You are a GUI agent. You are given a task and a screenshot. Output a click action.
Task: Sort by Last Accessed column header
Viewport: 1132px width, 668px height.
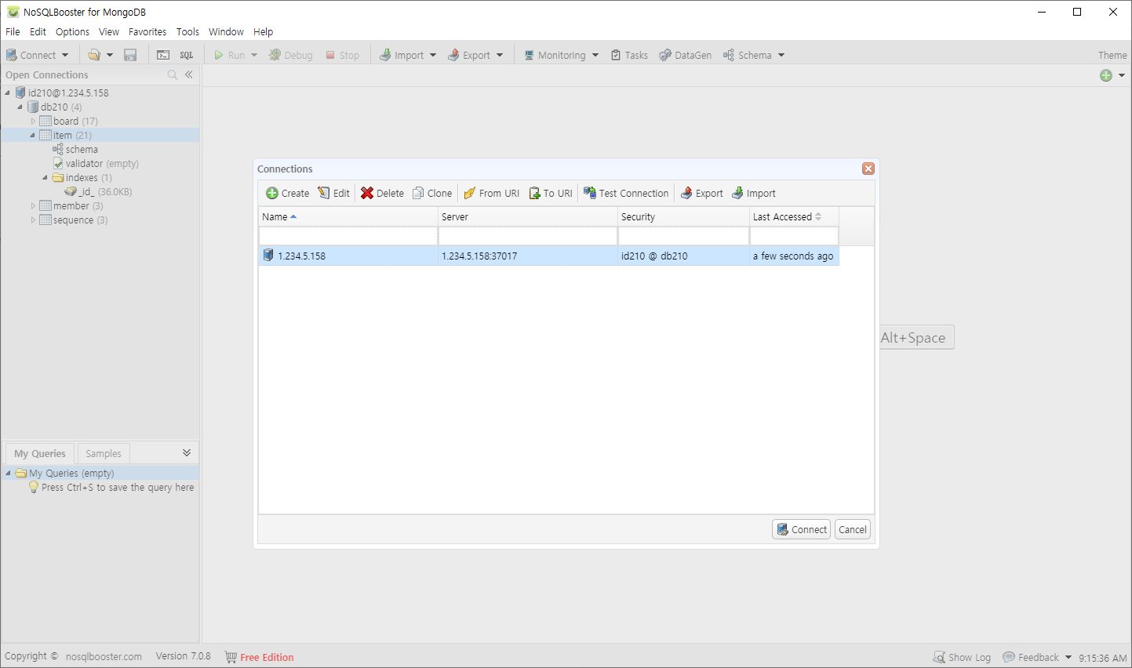794,216
